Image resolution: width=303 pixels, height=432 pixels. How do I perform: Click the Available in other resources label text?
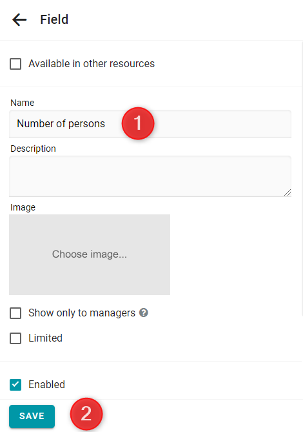click(92, 64)
